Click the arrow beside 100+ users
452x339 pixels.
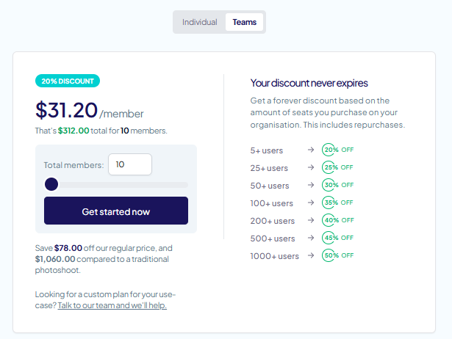pos(311,203)
